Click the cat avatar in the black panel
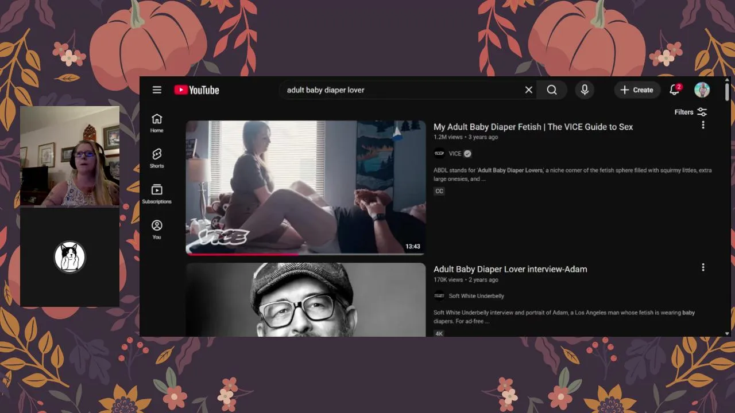 (70, 256)
